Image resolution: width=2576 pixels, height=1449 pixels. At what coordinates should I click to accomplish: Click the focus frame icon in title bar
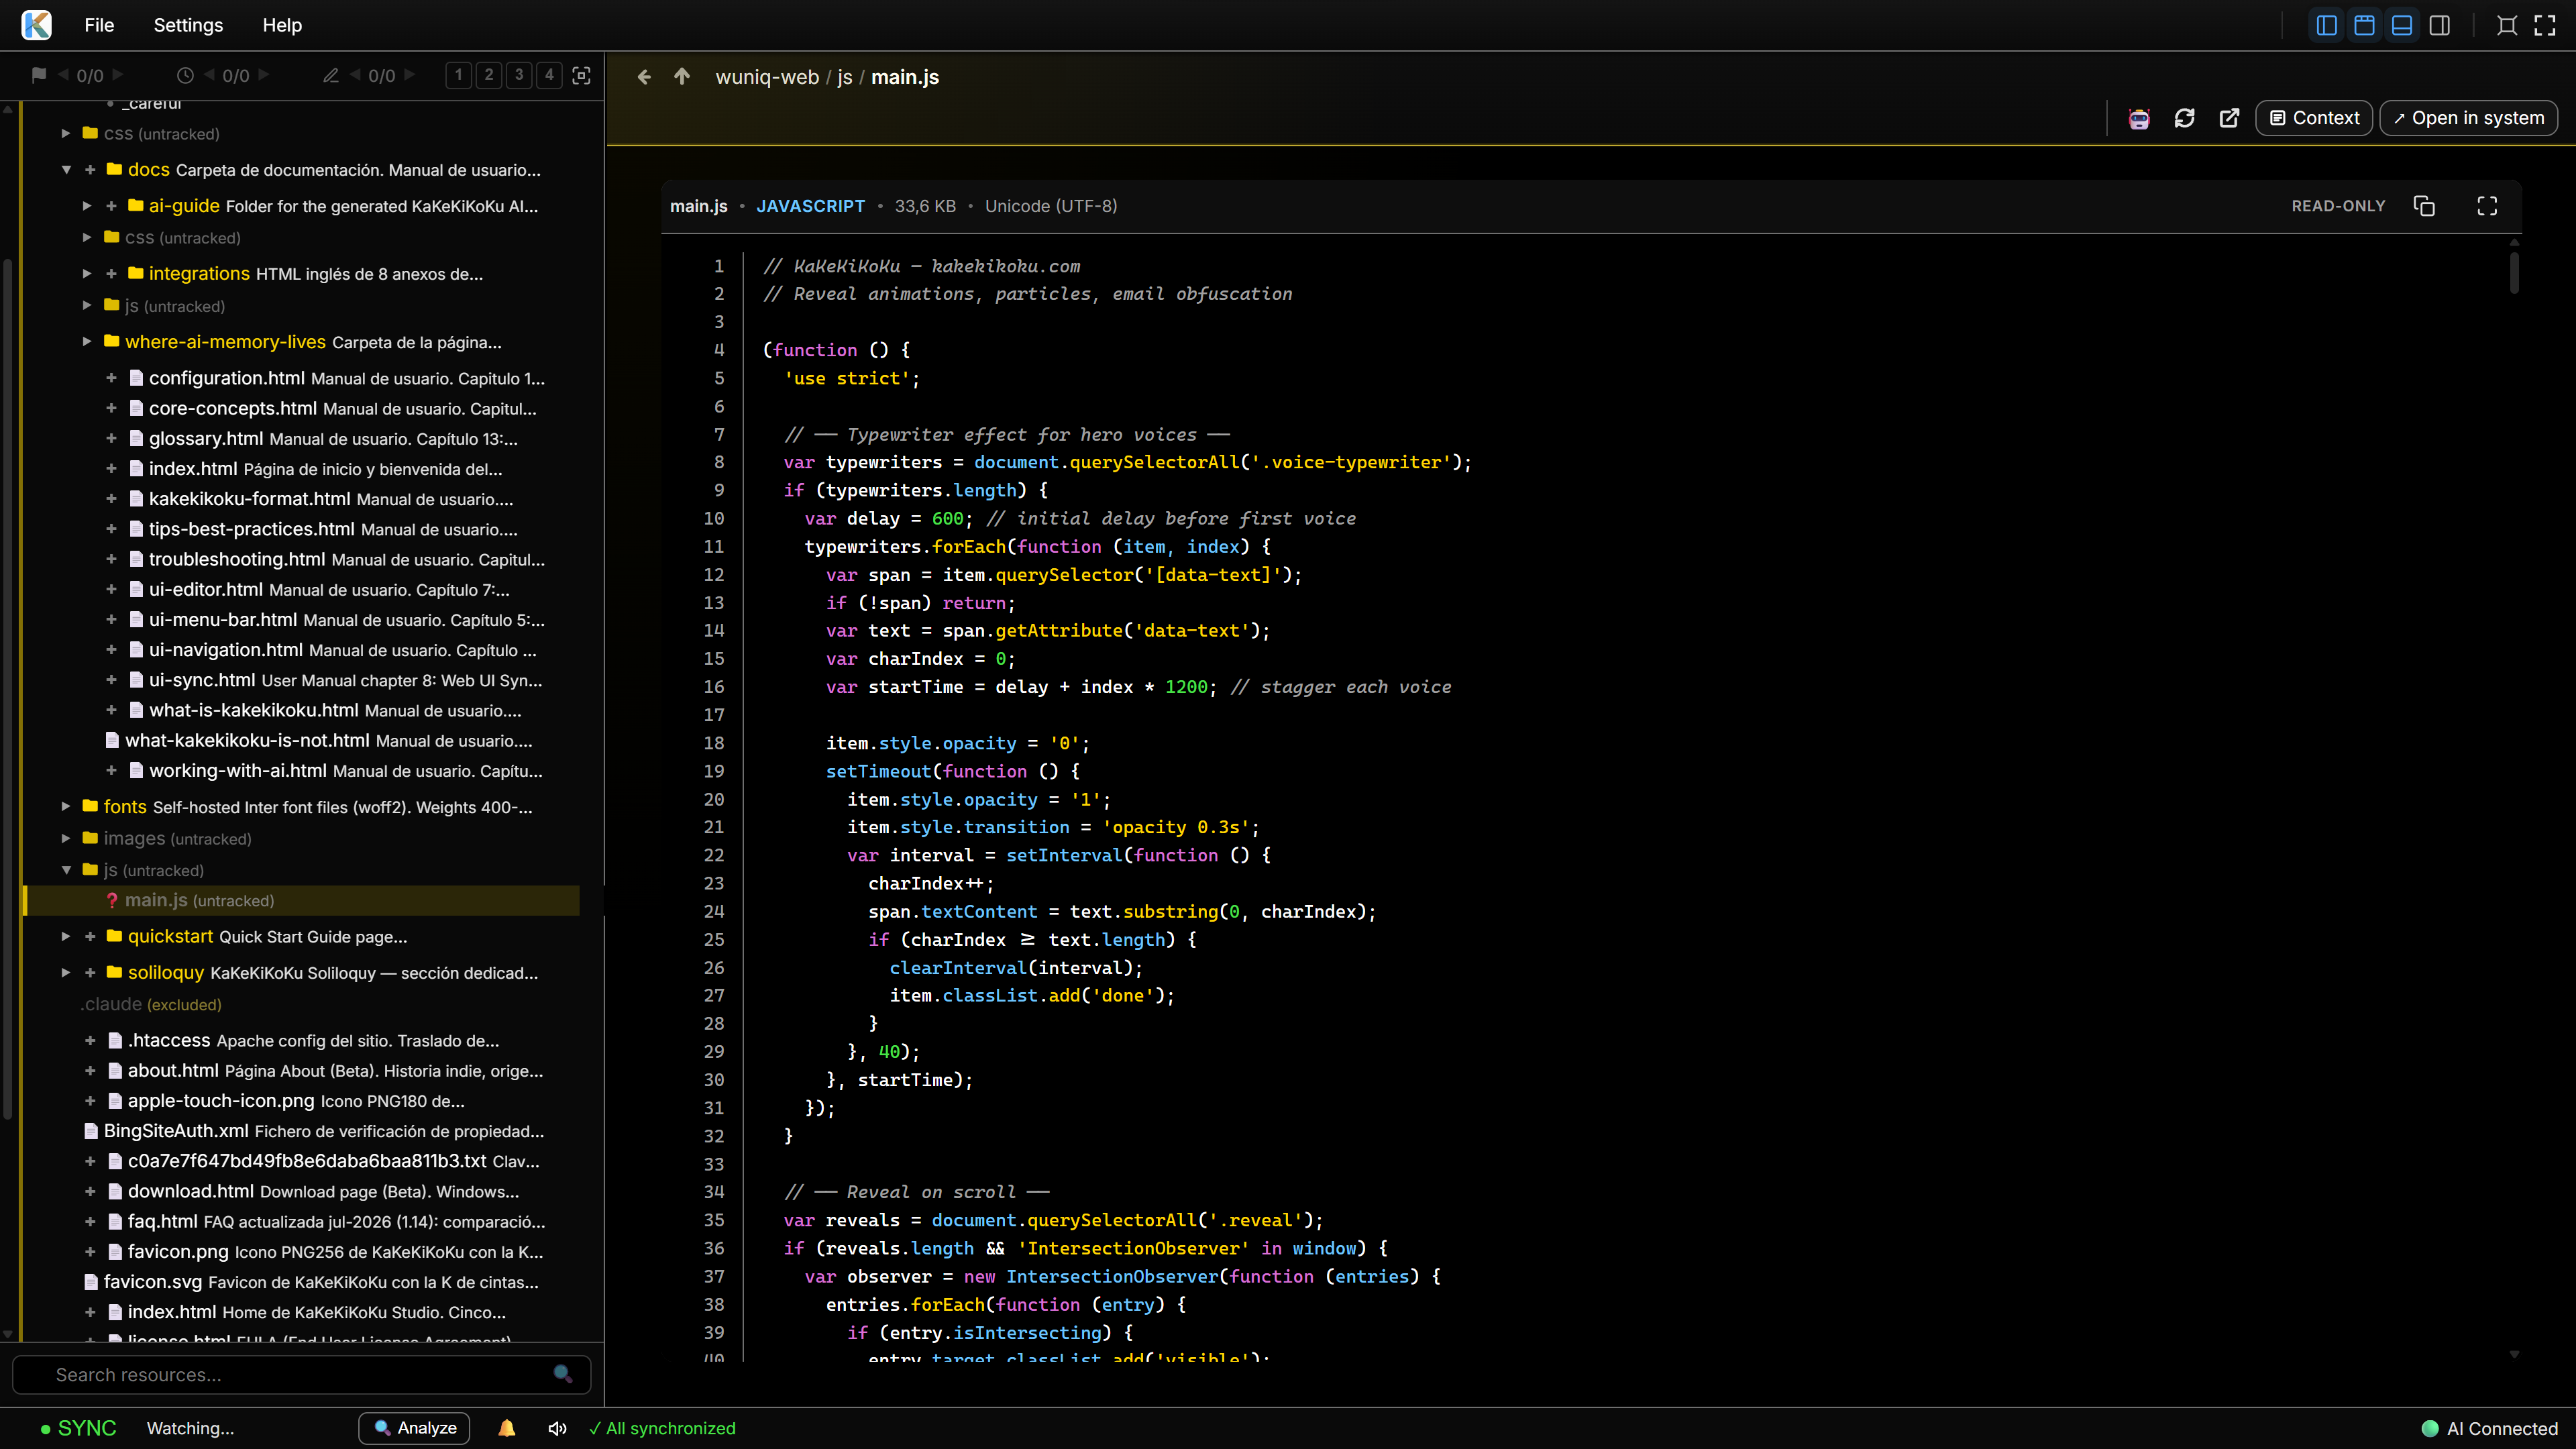[x=2507, y=25]
